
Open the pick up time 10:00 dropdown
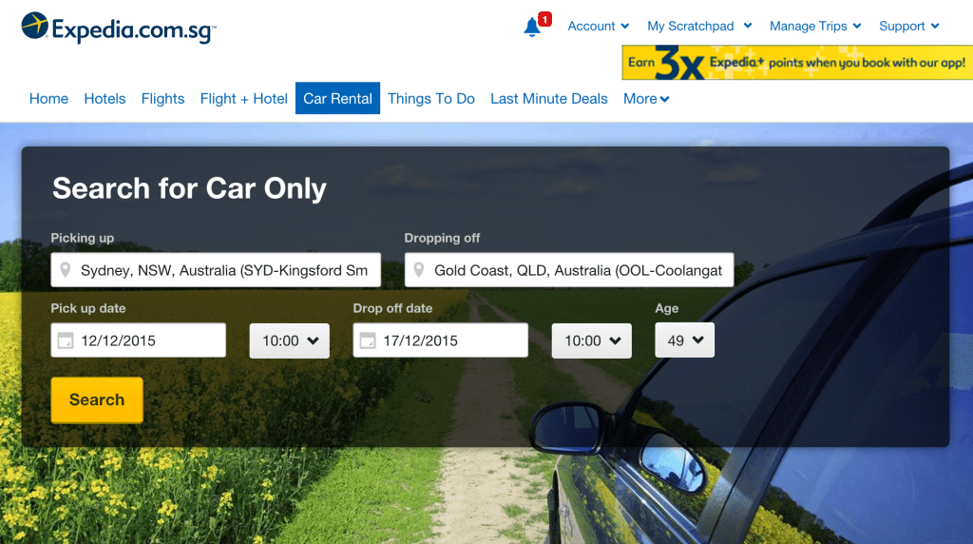tap(289, 340)
